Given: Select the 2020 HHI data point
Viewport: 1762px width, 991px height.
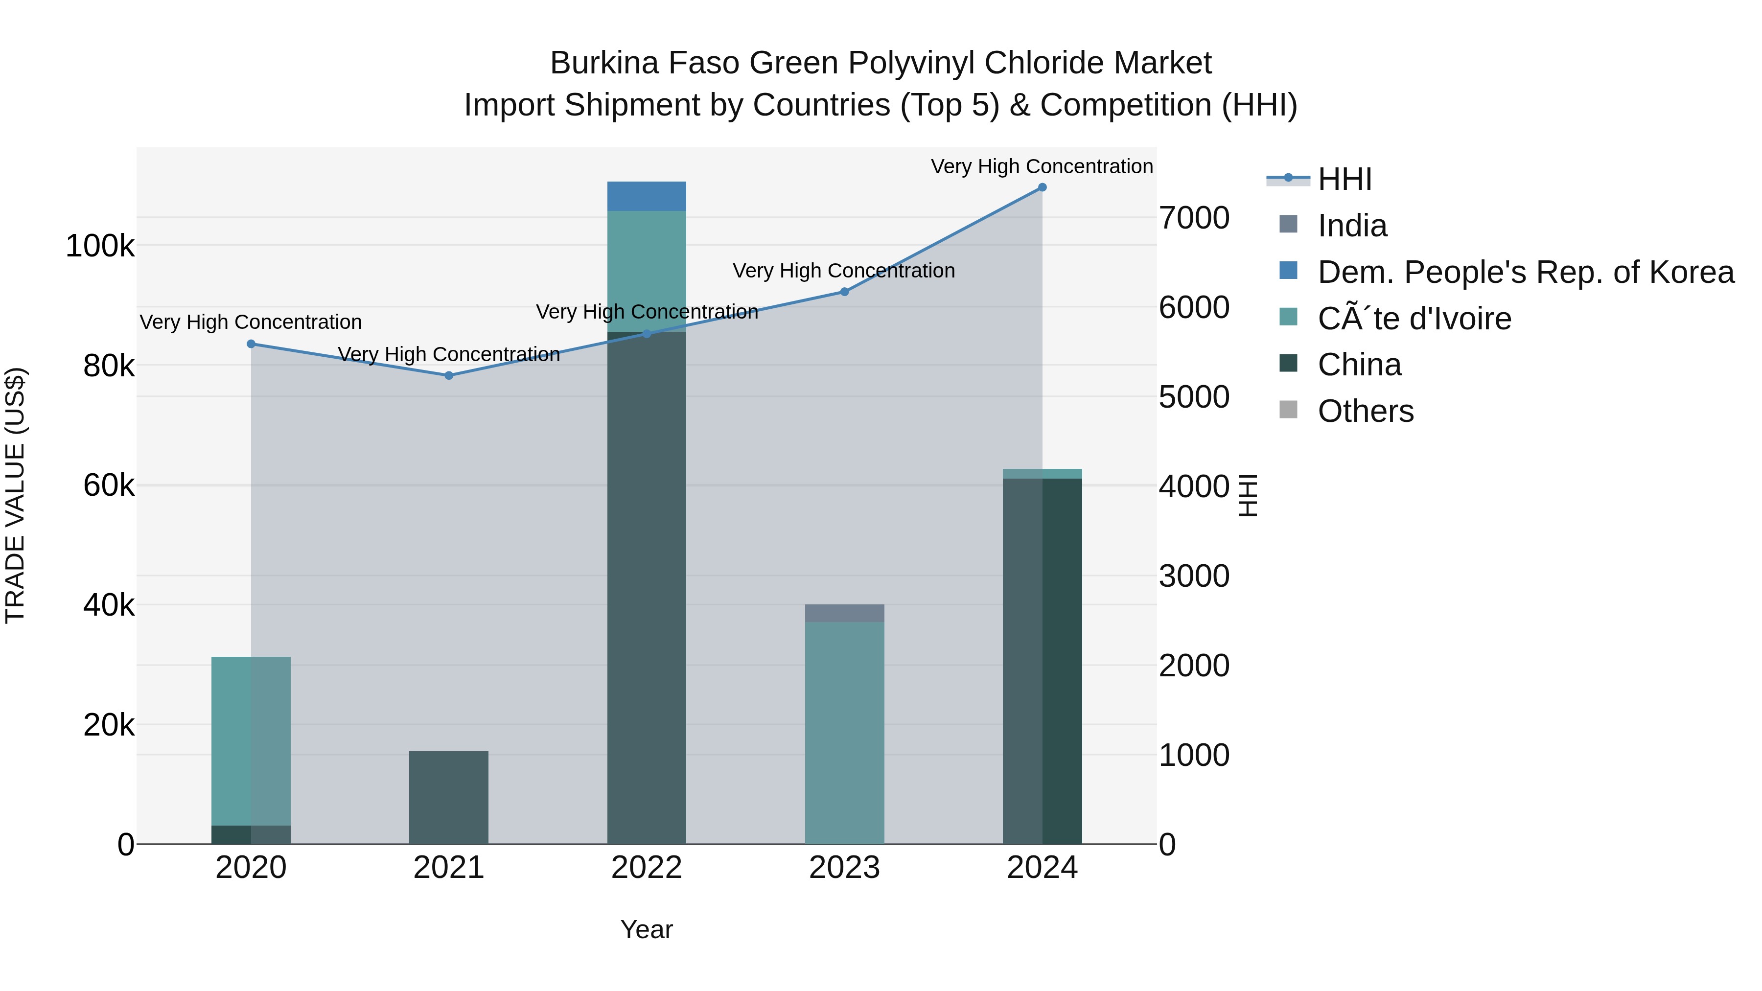Looking at the screenshot, I should click(251, 344).
